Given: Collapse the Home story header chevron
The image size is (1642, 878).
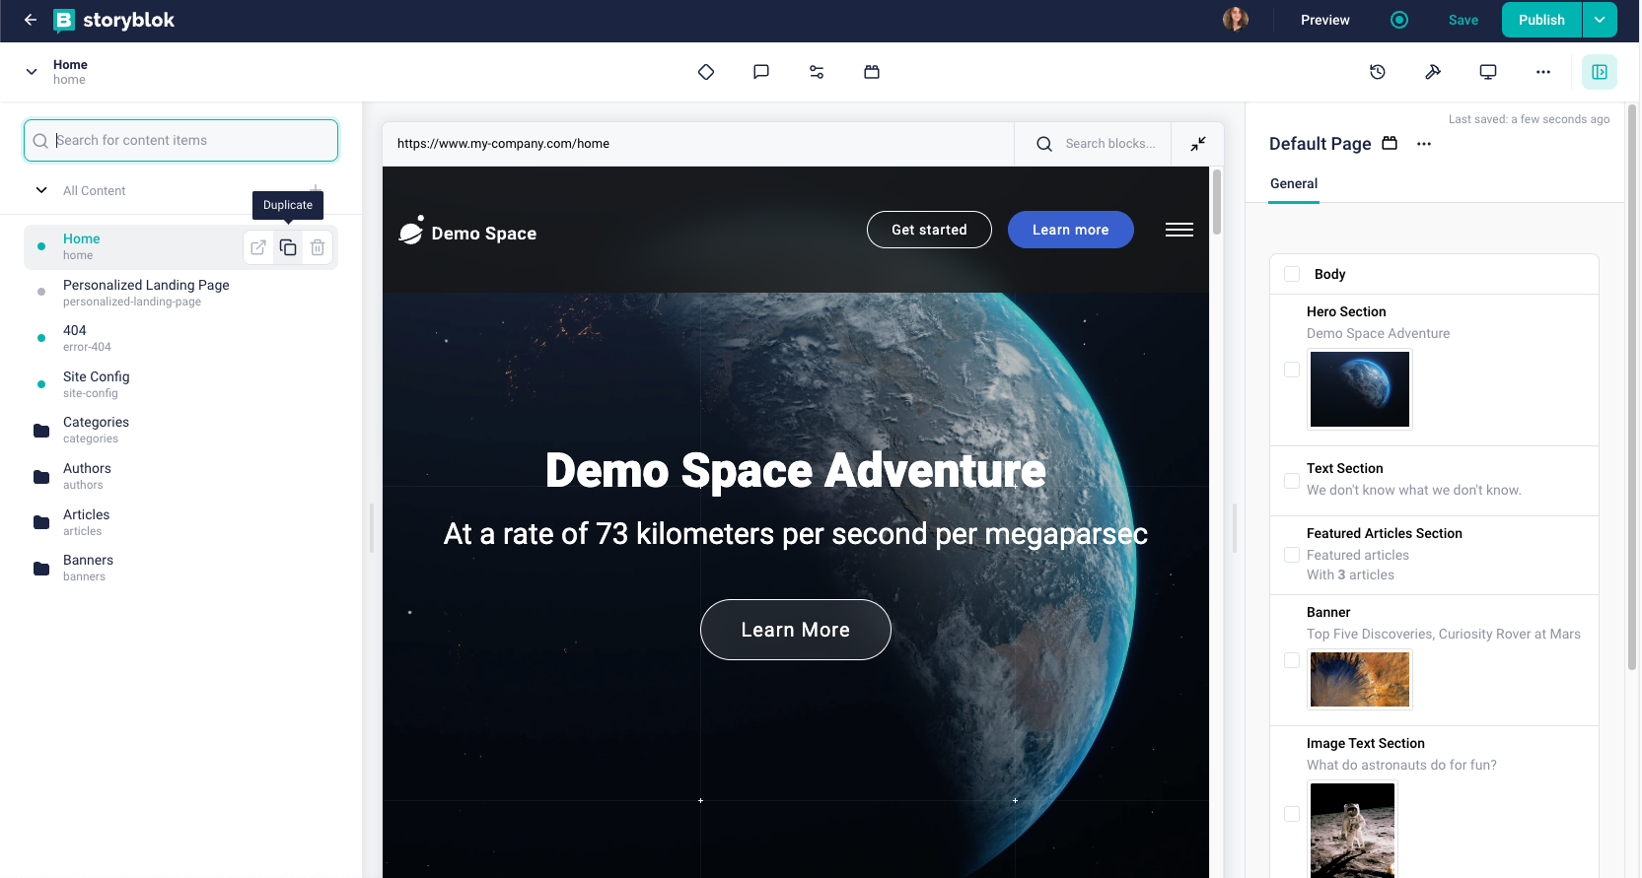Looking at the screenshot, I should [32, 72].
